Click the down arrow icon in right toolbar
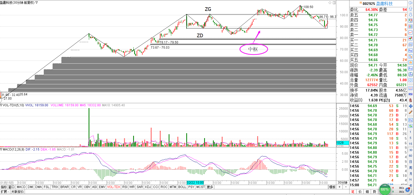This screenshot has width=414, height=195. pos(410,15)
